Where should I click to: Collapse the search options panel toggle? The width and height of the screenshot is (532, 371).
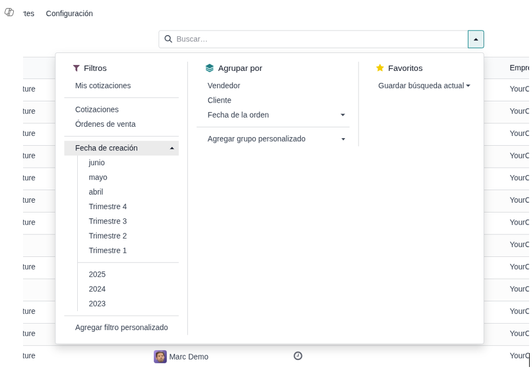(x=476, y=39)
